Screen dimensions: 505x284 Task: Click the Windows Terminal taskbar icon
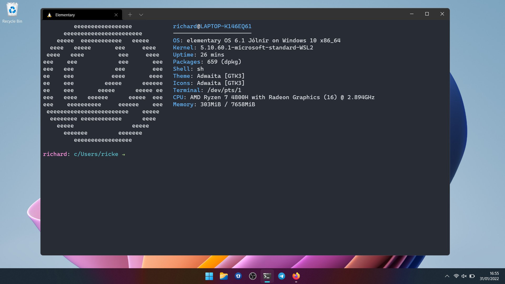tap(267, 276)
